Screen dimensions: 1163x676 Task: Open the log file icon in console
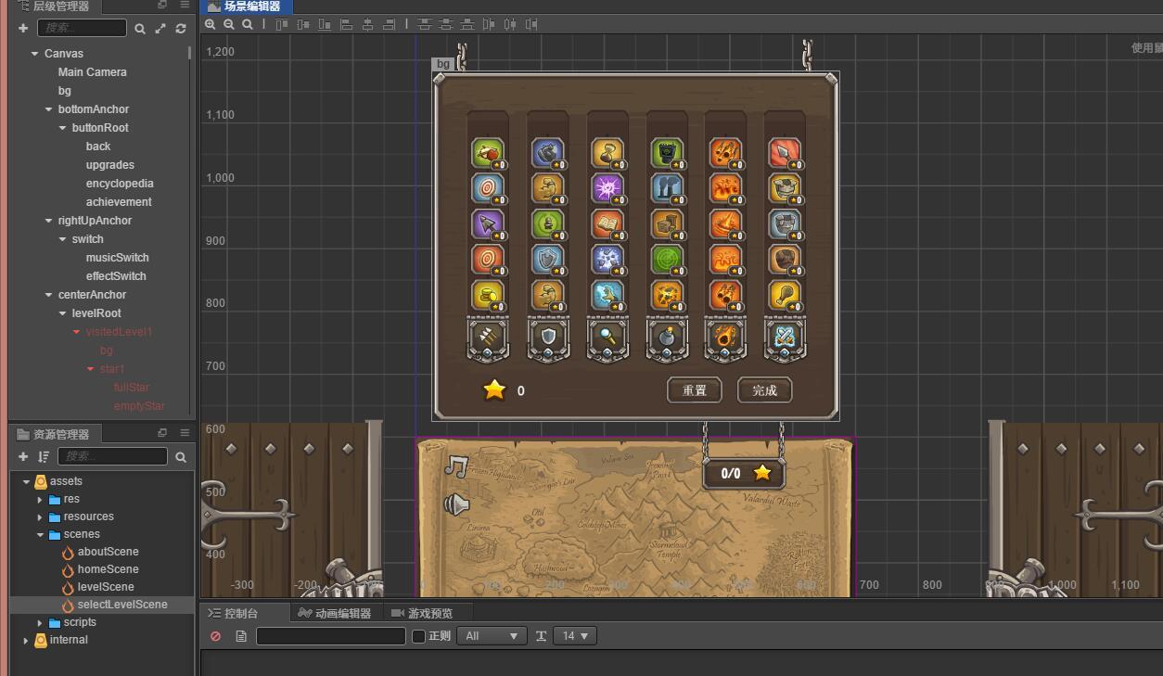pyautogui.click(x=241, y=636)
